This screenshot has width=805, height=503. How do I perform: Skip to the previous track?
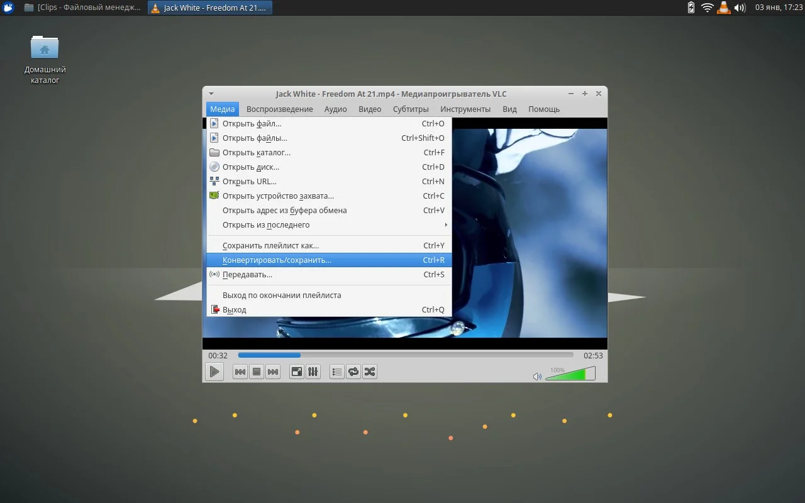240,372
